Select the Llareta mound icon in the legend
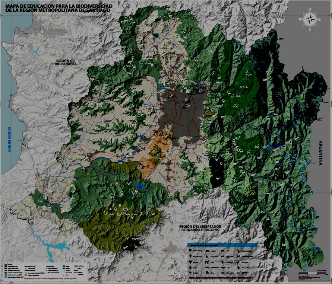332x284 pixels. pos(207,251)
